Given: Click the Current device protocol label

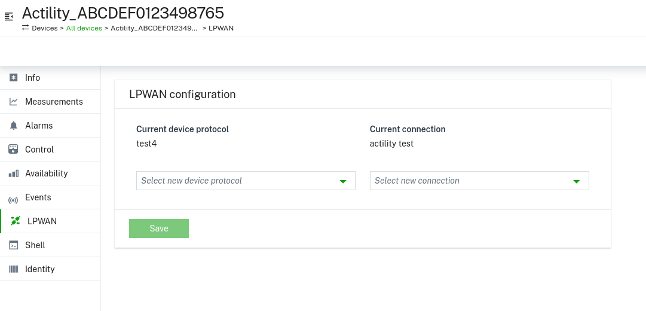Looking at the screenshot, I should point(182,129).
